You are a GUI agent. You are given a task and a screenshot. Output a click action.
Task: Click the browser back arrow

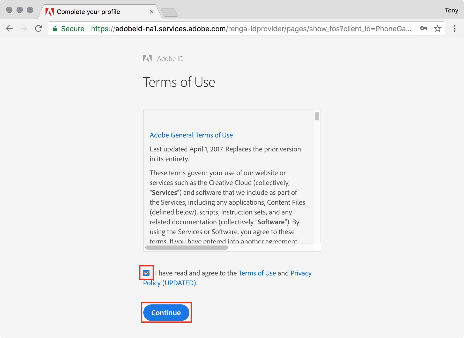tap(9, 28)
